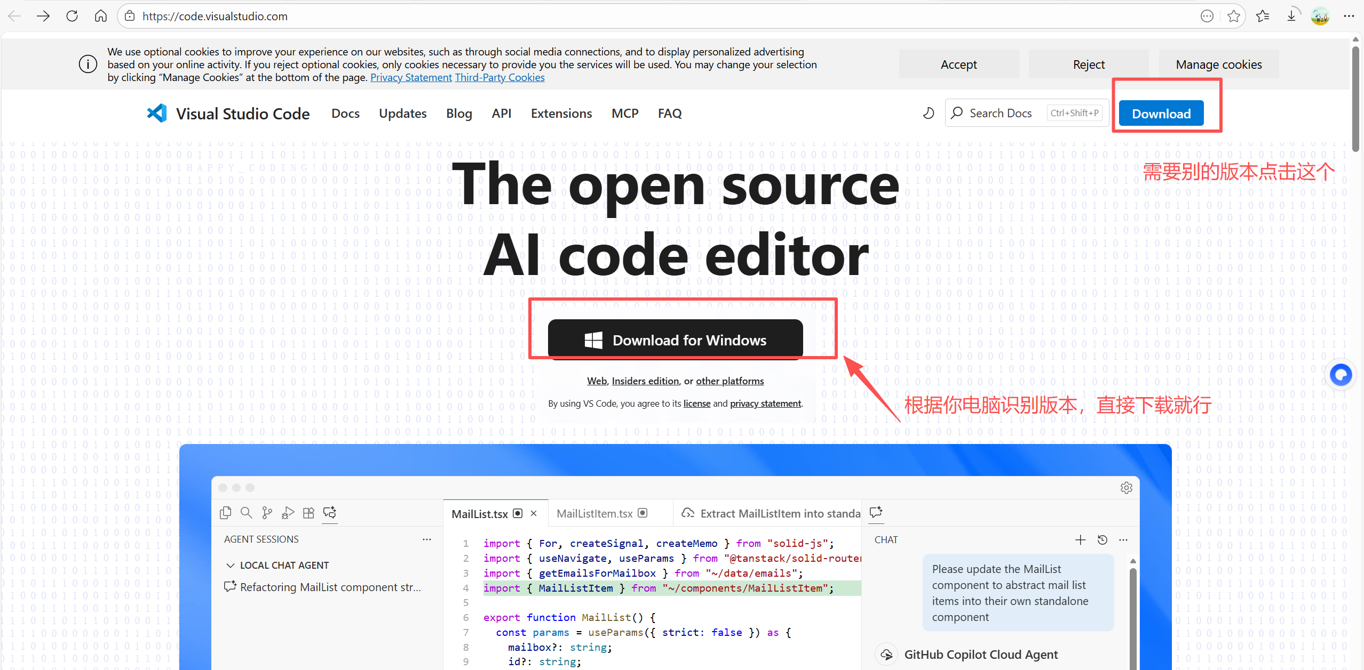Reload the page with the refresh icon
The width and height of the screenshot is (1364, 670).
click(x=72, y=16)
